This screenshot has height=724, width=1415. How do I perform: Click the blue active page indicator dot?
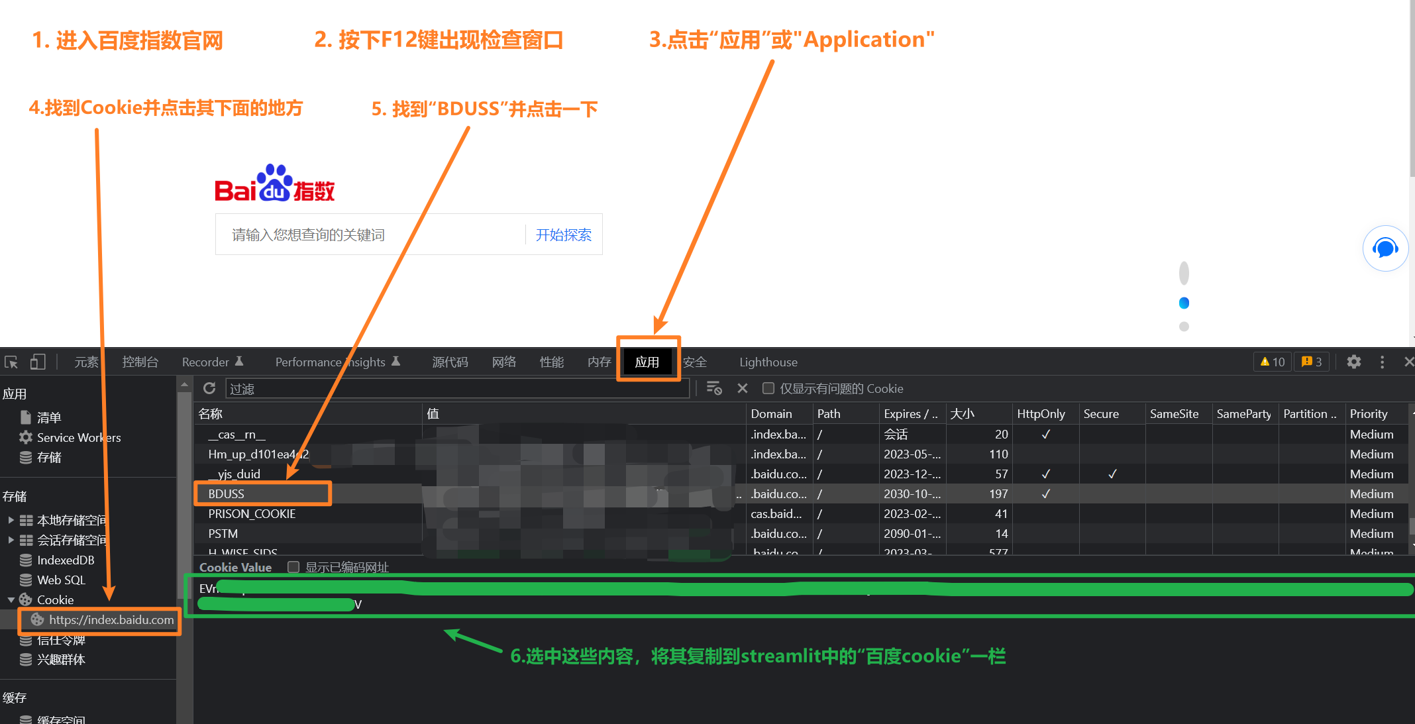1184,303
